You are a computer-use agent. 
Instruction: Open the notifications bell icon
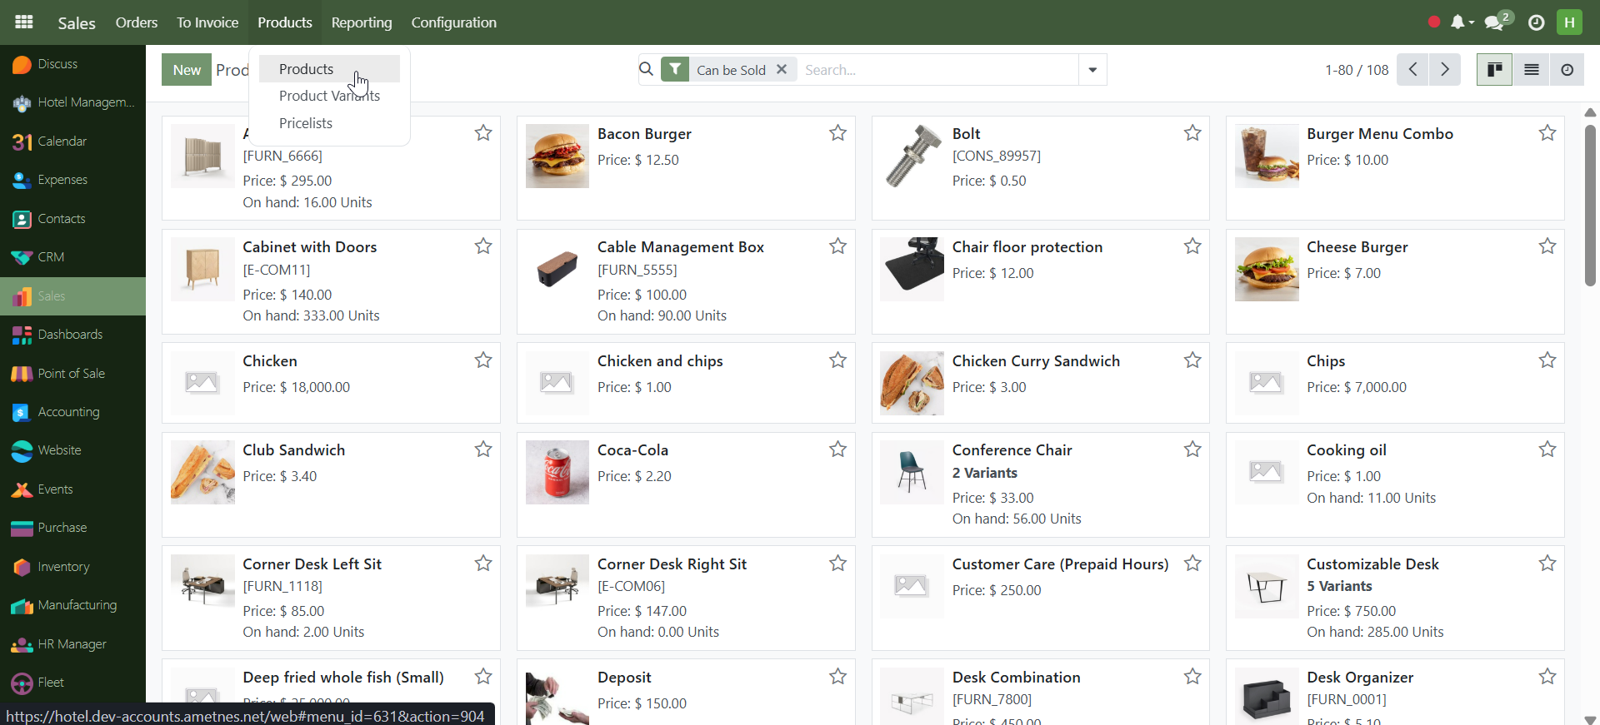1457,22
